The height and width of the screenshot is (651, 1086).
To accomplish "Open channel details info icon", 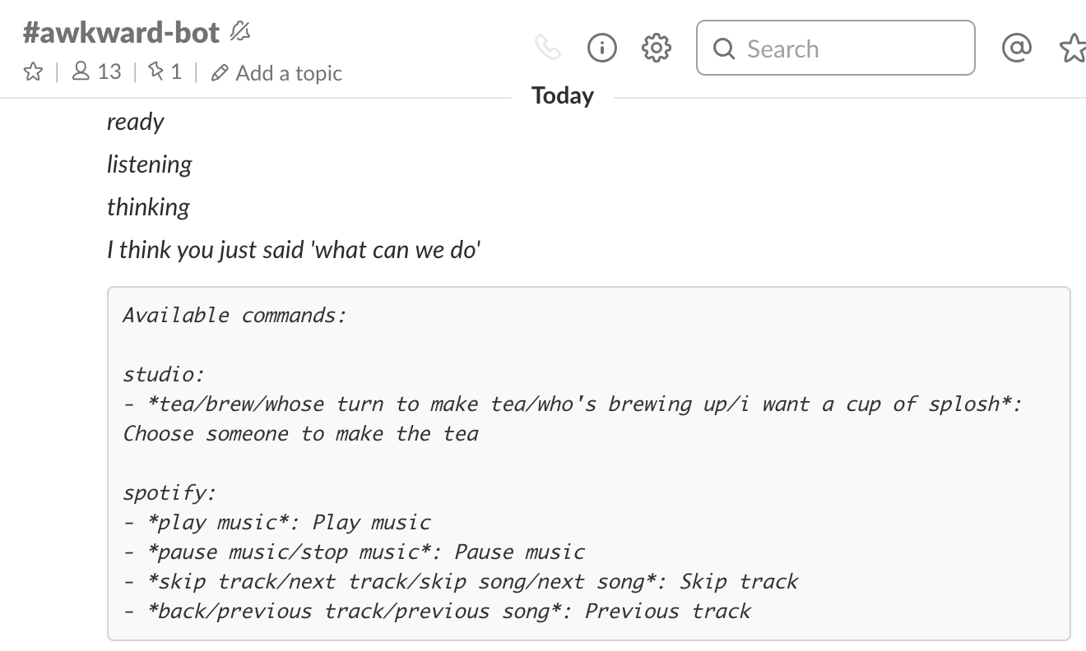I will [x=601, y=48].
